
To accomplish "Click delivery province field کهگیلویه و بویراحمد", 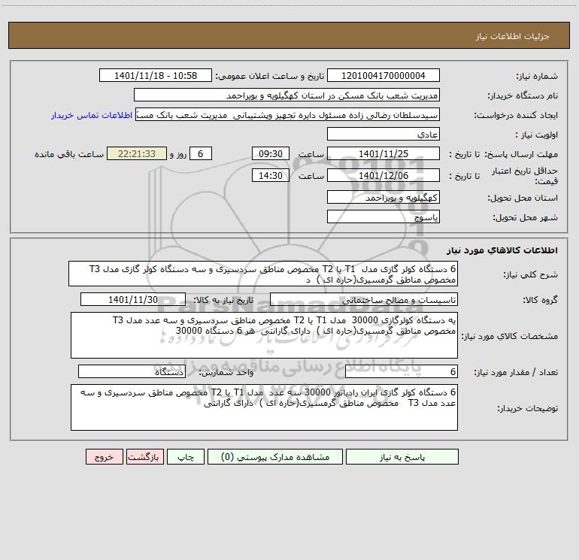I will 383,197.
